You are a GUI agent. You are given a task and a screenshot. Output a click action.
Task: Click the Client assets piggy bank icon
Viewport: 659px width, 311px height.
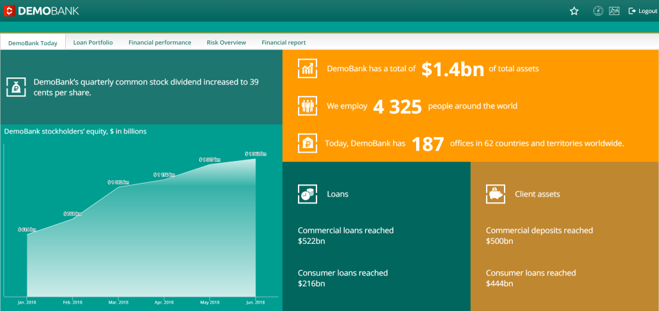(x=496, y=194)
